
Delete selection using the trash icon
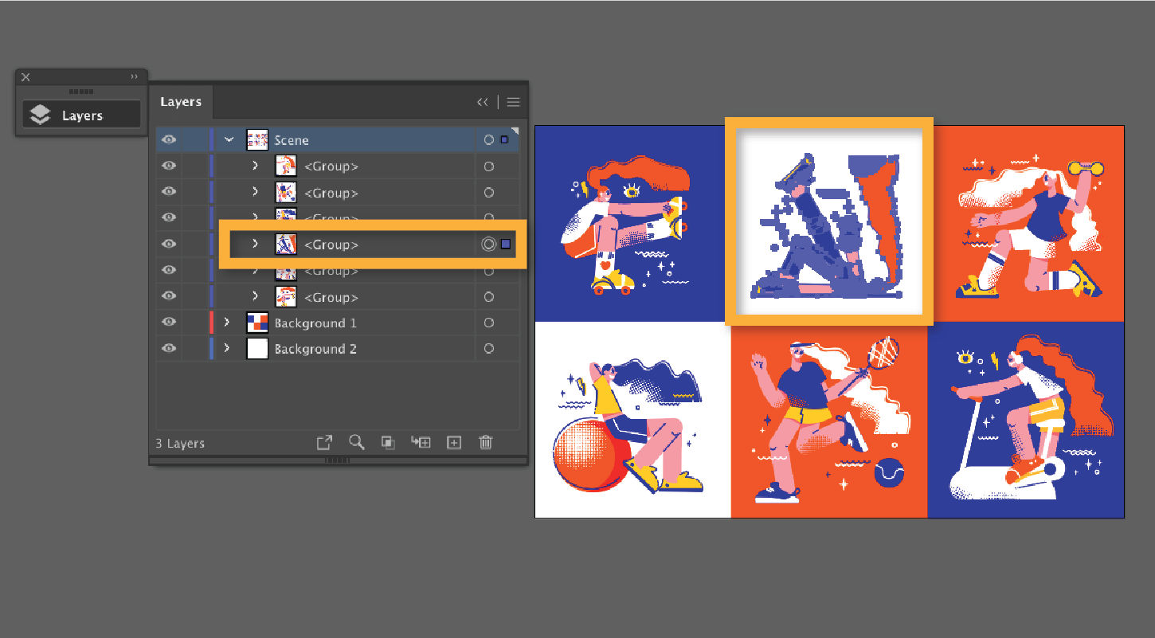coord(486,442)
